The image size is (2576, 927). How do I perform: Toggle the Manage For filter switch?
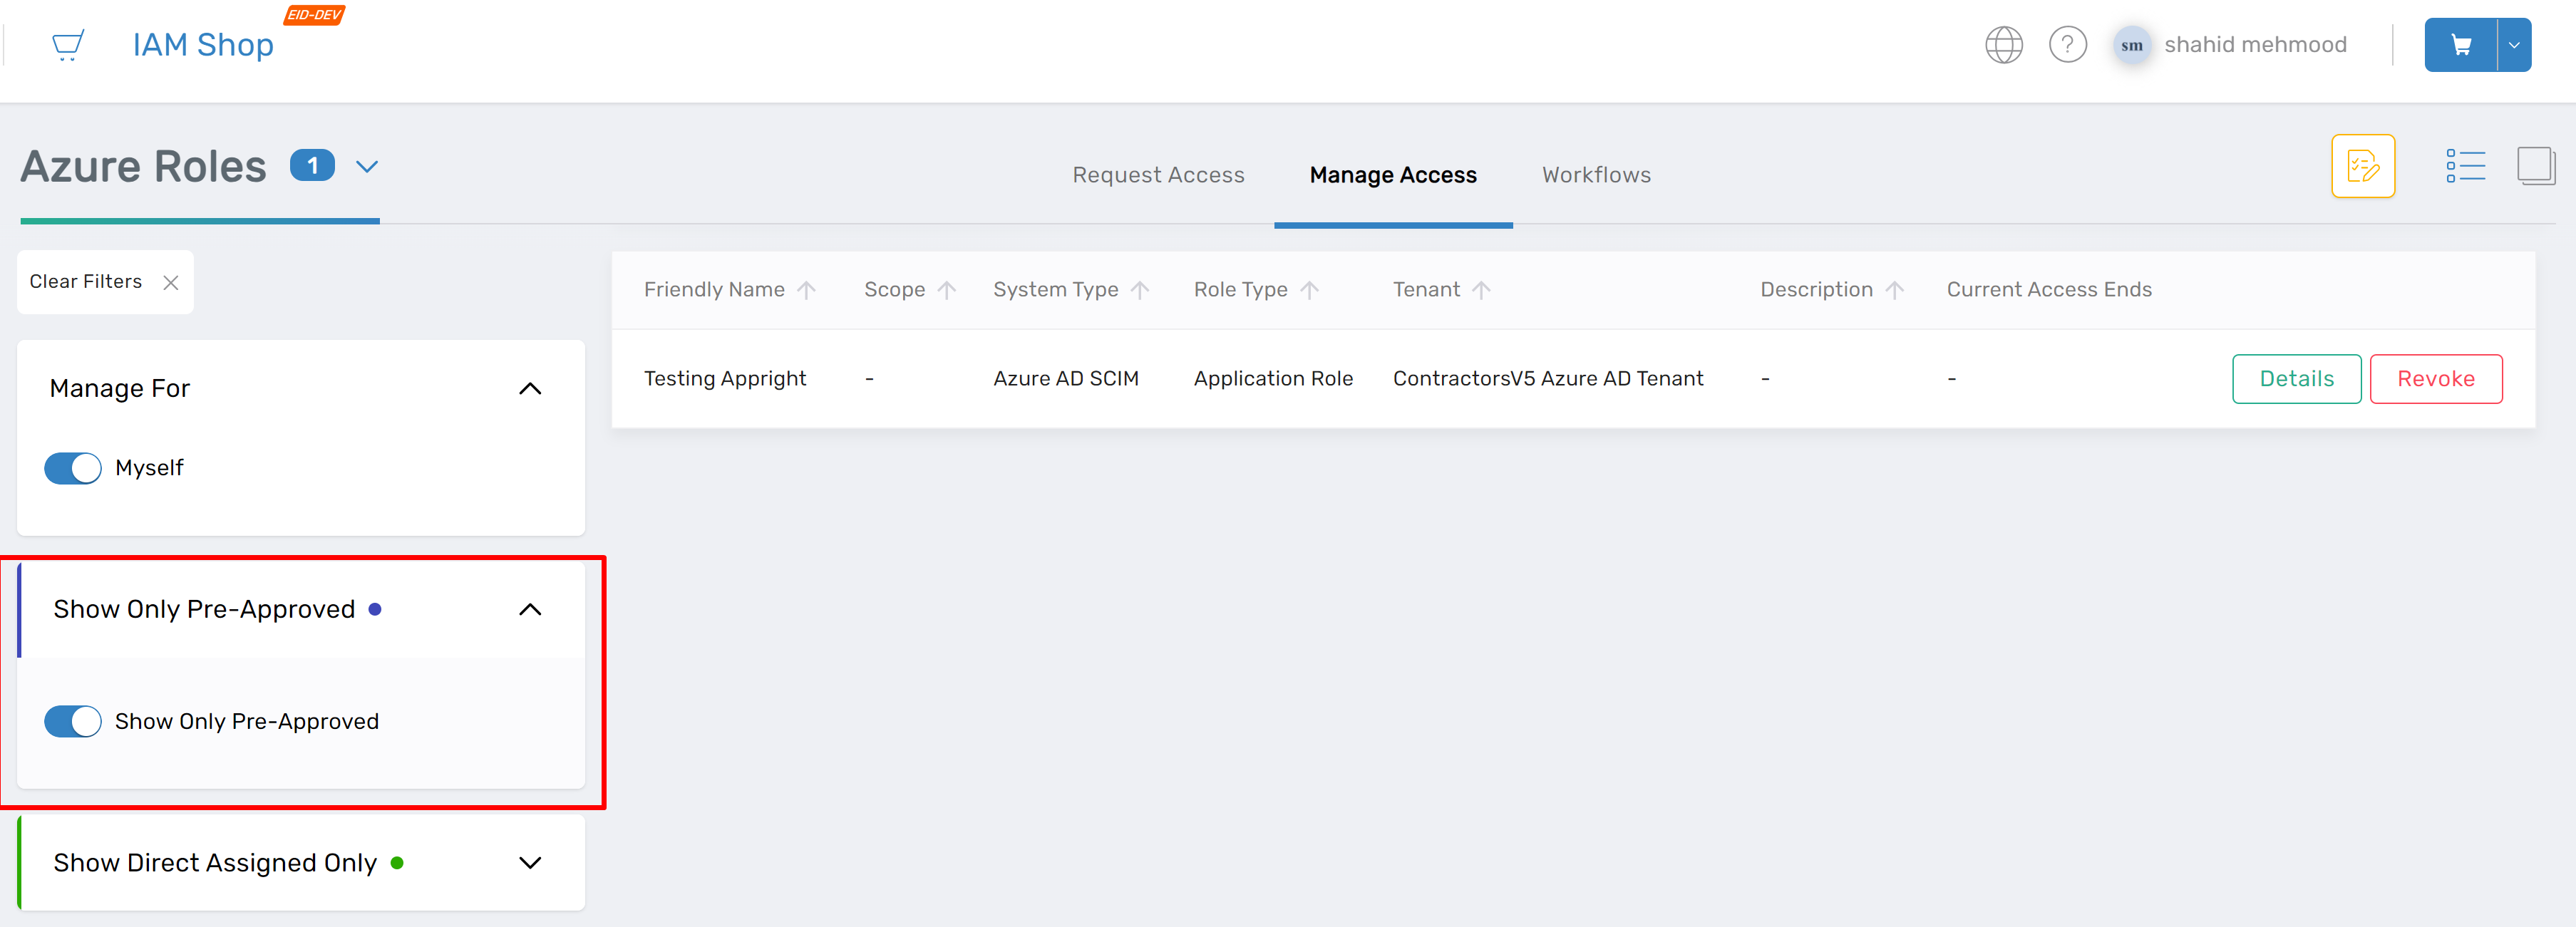pos(72,467)
